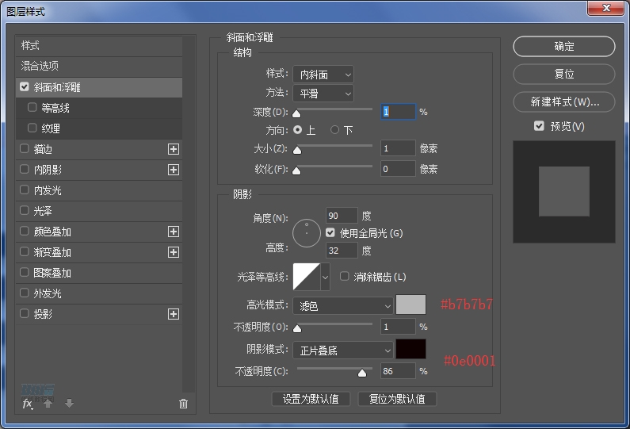Click the trash delete effect icon
Viewport: 630px width, 429px height.
point(184,404)
